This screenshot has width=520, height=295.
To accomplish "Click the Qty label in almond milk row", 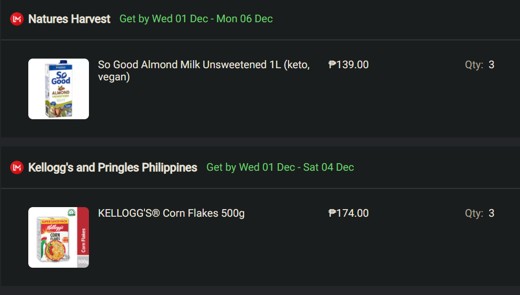I will pyautogui.click(x=474, y=65).
